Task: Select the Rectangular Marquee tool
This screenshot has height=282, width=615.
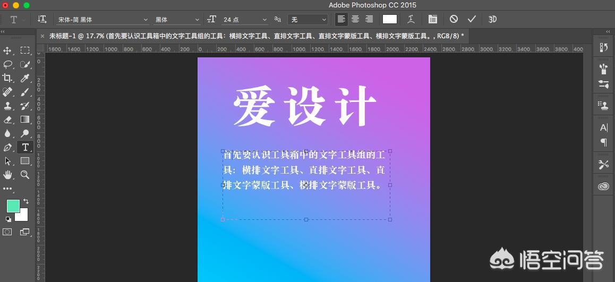Action: [25, 50]
